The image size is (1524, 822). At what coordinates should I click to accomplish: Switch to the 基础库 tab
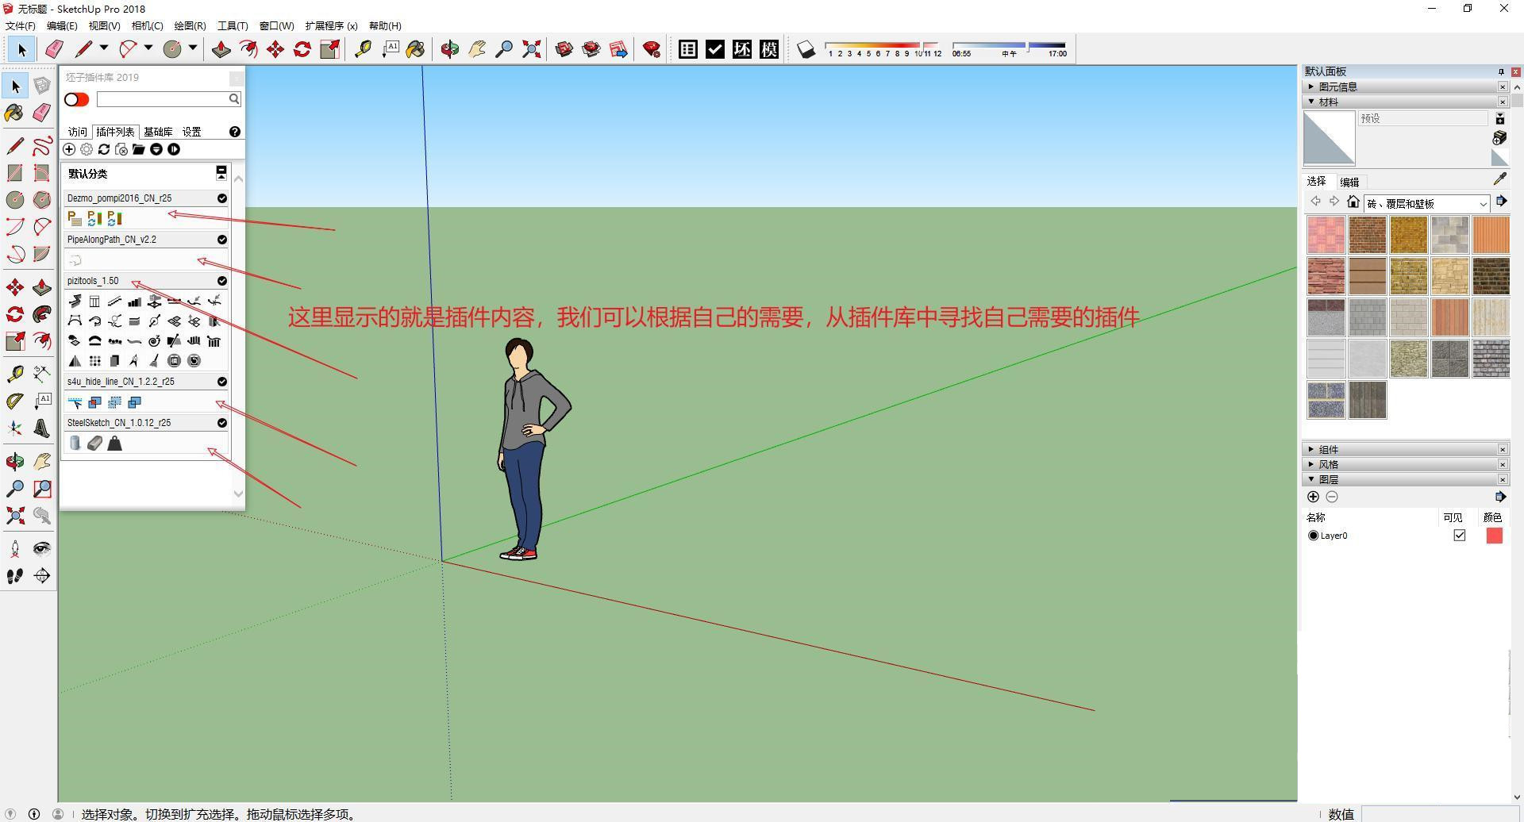pos(158,132)
